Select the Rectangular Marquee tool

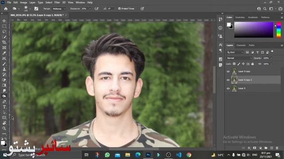click(4, 26)
